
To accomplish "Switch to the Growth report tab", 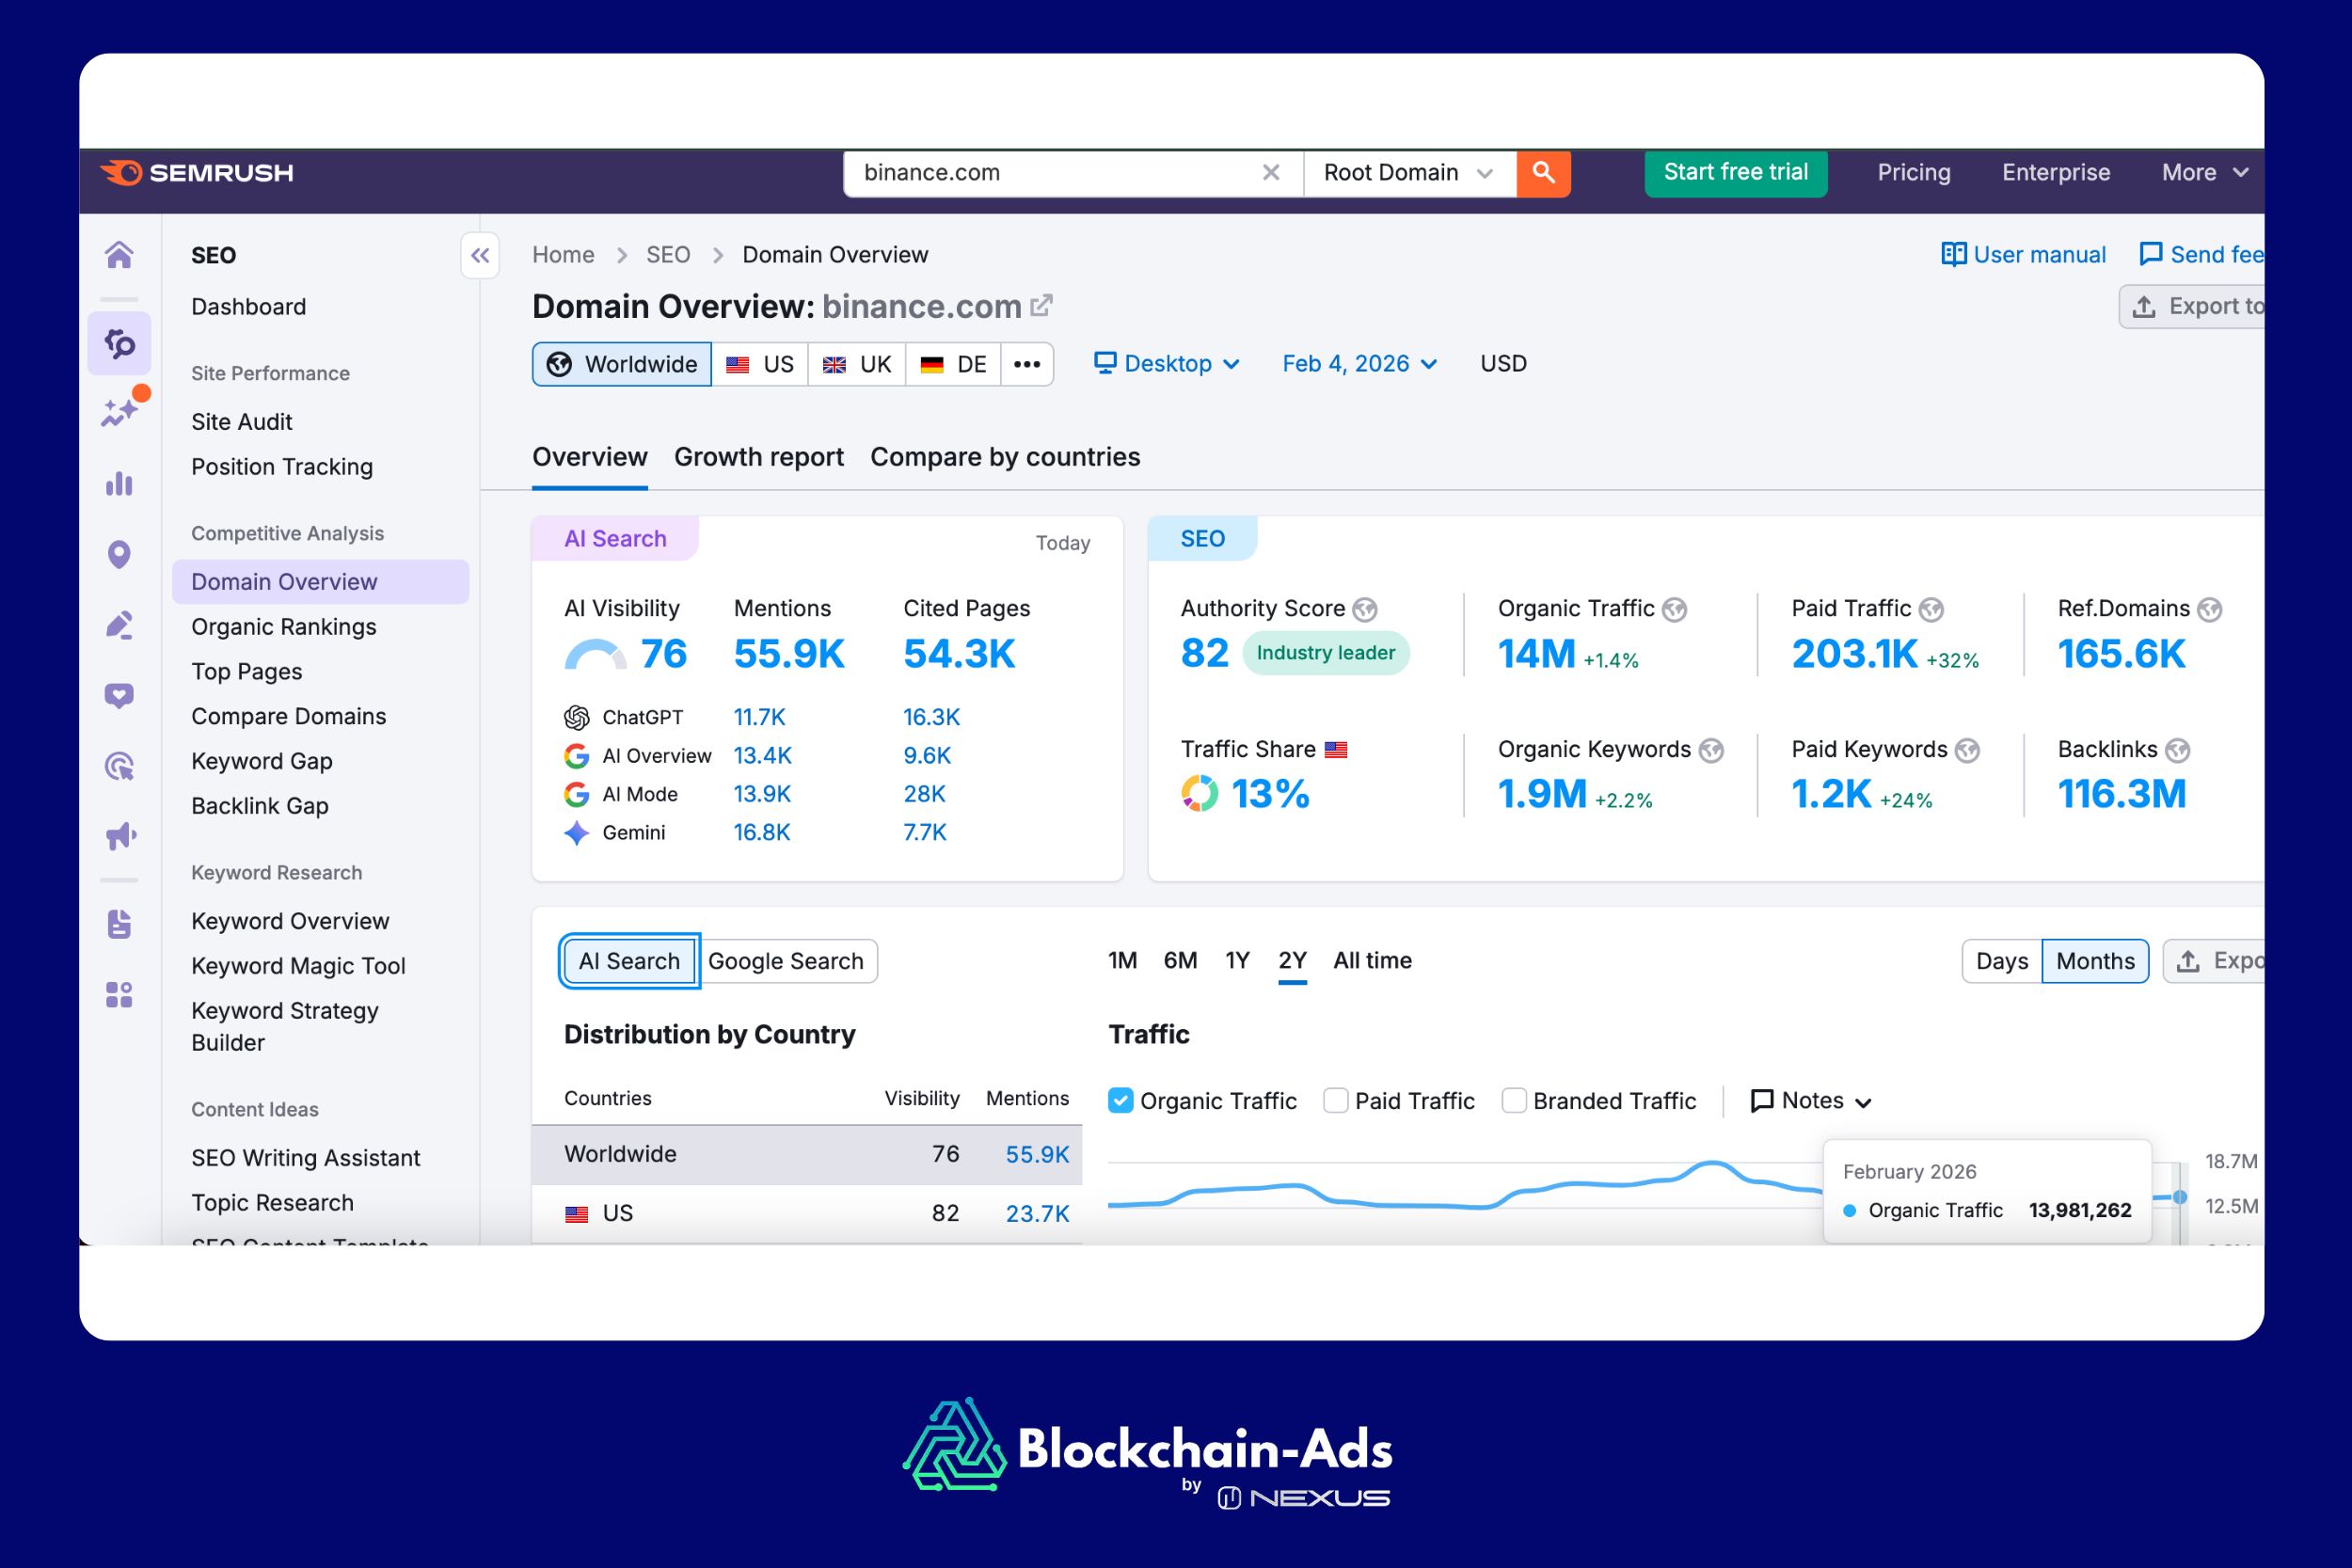I will coord(758,457).
